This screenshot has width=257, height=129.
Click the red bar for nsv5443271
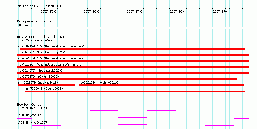click(x=133, y=55)
